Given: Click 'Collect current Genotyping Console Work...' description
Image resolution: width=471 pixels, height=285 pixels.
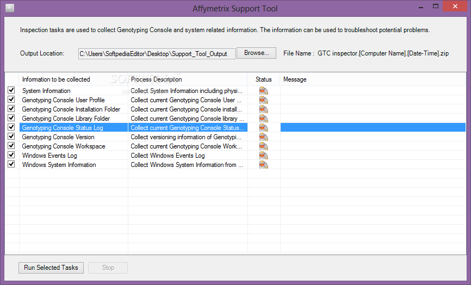Looking at the screenshot, I should pyautogui.click(x=186, y=146).
